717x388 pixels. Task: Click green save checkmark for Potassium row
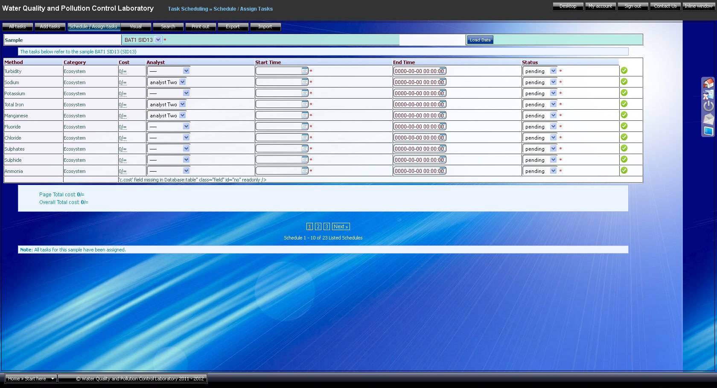click(624, 93)
